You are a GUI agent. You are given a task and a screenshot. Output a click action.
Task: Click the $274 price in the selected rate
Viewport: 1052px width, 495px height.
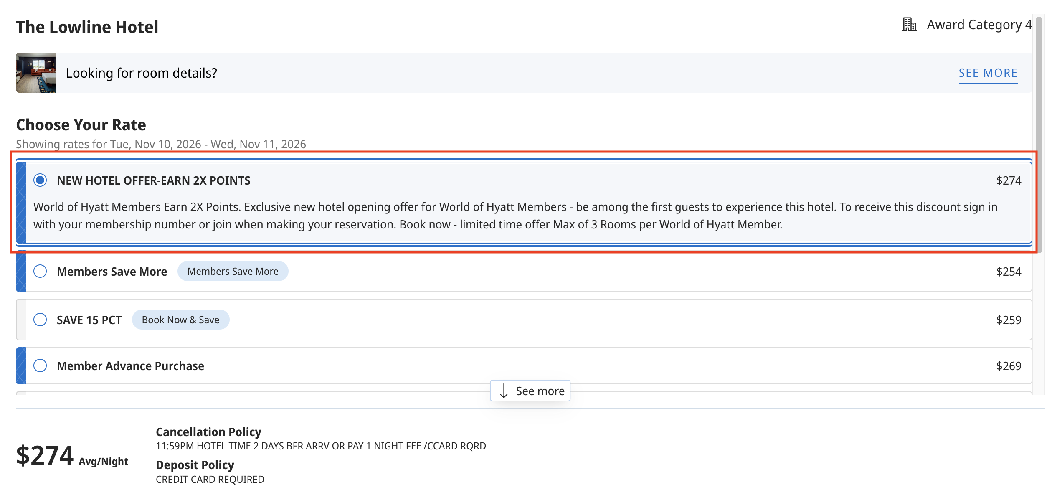[x=1009, y=180]
